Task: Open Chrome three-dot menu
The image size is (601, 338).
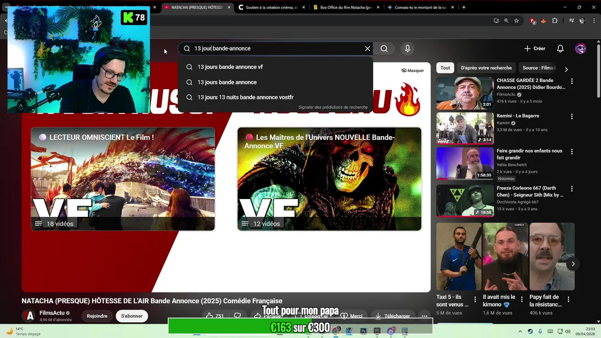Action: click(594, 21)
